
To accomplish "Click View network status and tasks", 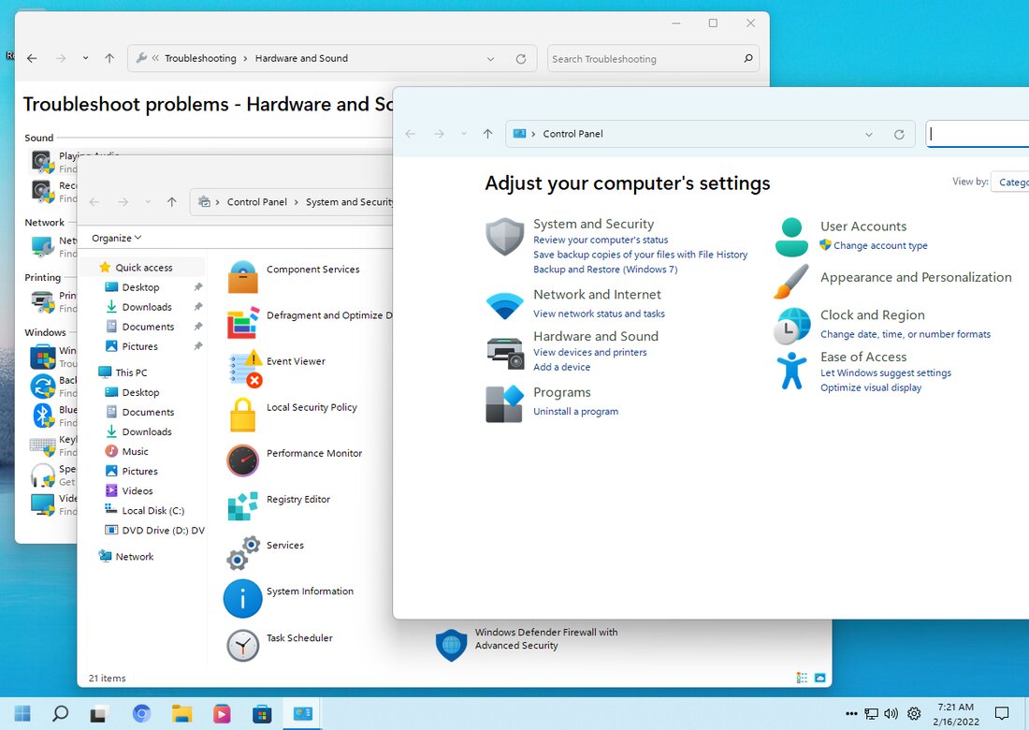I will [599, 314].
